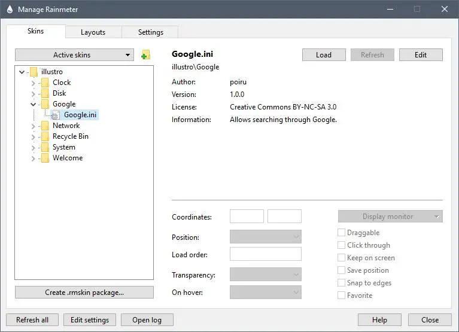This screenshot has width=459, height=332.
Task: Click the second Coordinates input field
Action: 284,217
